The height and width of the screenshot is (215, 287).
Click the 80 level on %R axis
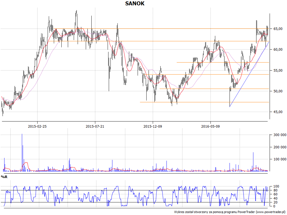276,190
